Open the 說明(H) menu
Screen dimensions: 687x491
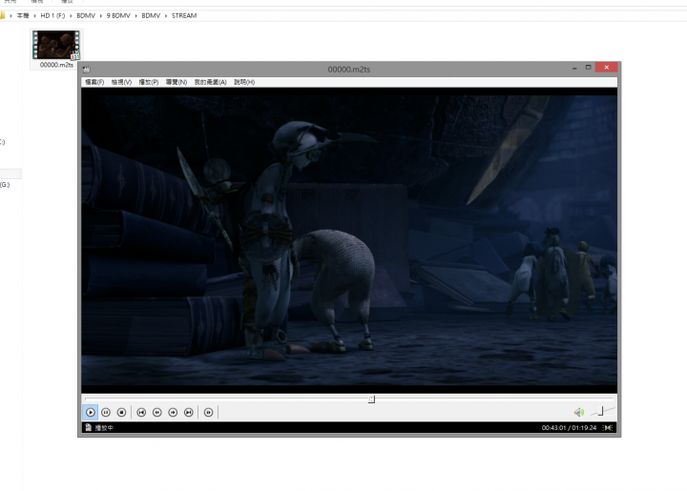(244, 82)
